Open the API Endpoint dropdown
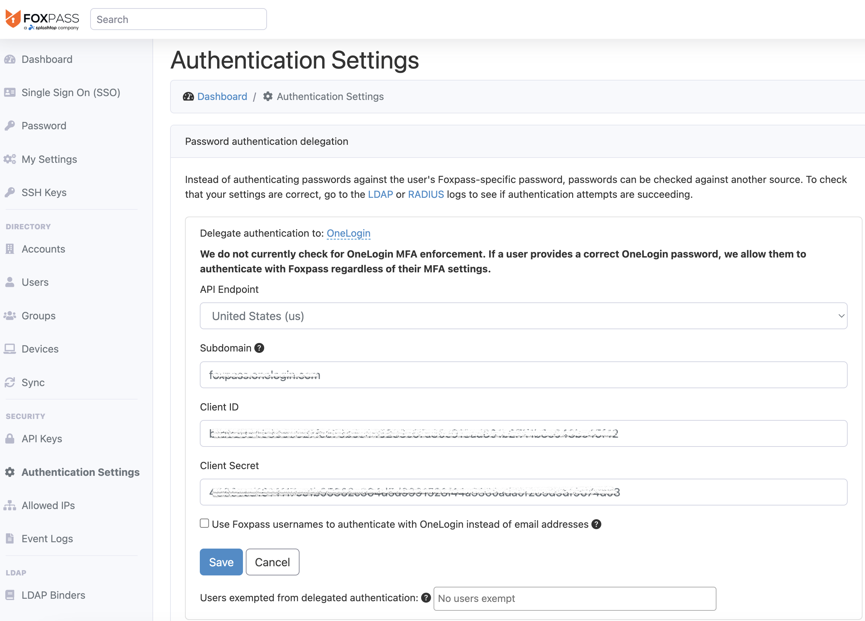The image size is (865, 621). click(524, 316)
